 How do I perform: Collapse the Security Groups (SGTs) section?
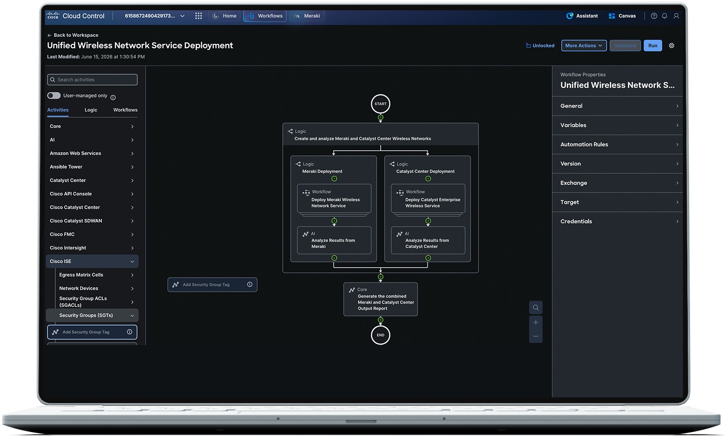(x=92, y=316)
